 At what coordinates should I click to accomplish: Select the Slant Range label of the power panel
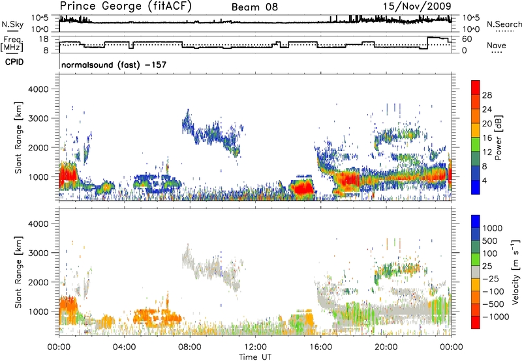coord(19,137)
